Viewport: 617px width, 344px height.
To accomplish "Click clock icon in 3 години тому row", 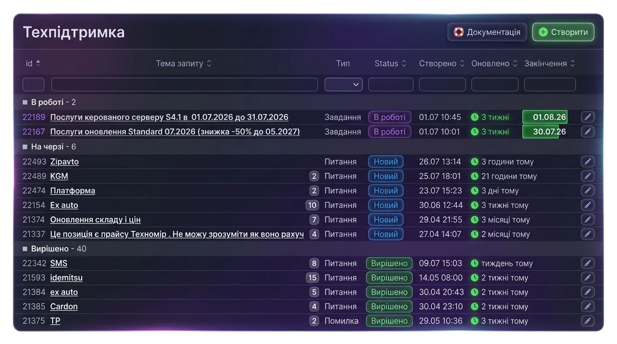I will point(475,162).
